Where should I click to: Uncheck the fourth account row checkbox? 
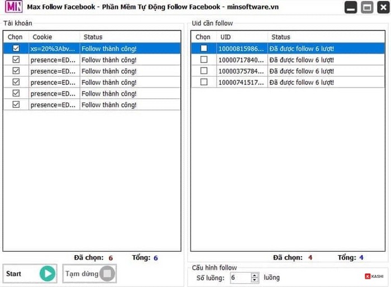point(16,82)
